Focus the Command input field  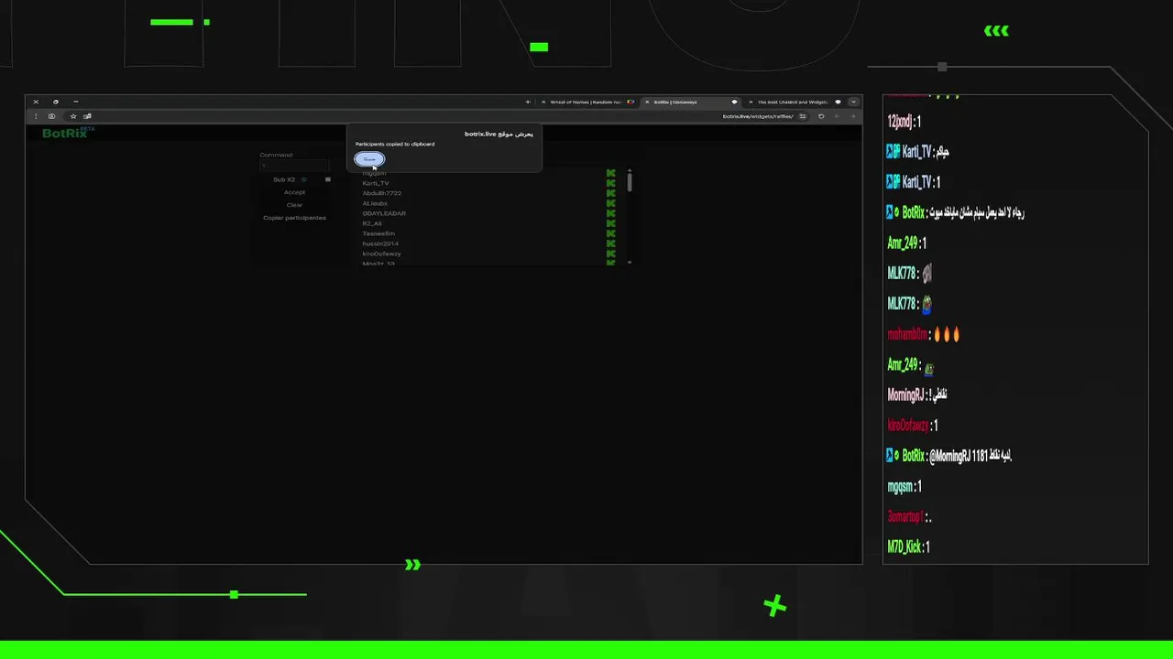coord(294,166)
